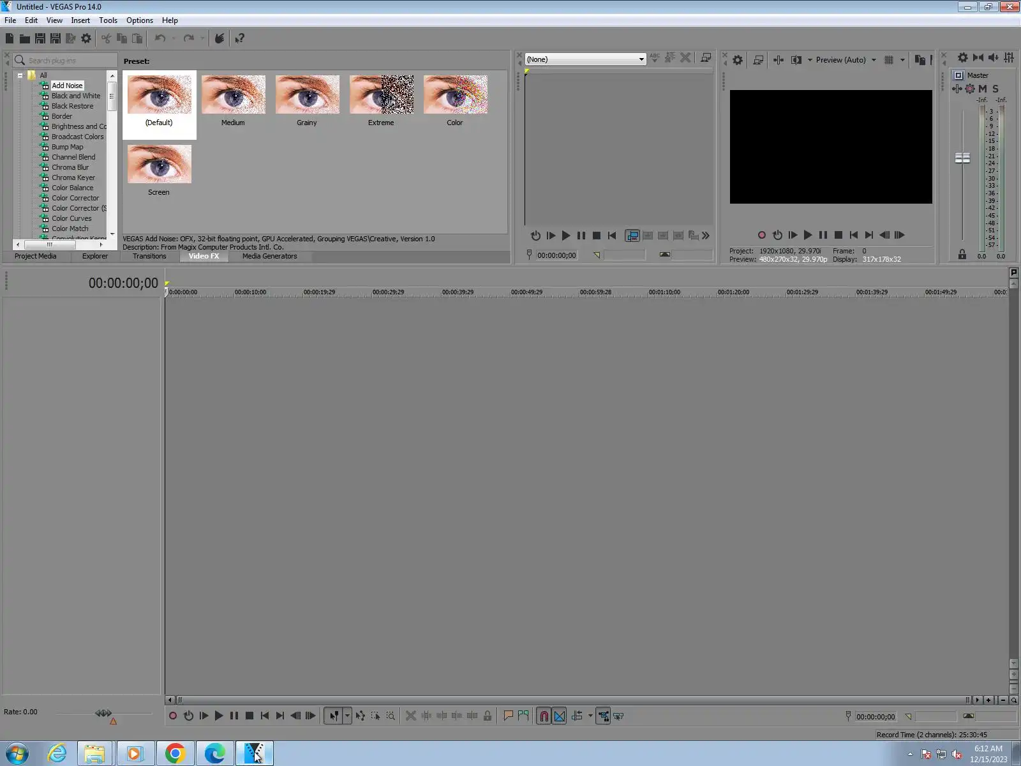Solo the Master bus with S button
The width and height of the screenshot is (1021, 766).
[995, 89]
